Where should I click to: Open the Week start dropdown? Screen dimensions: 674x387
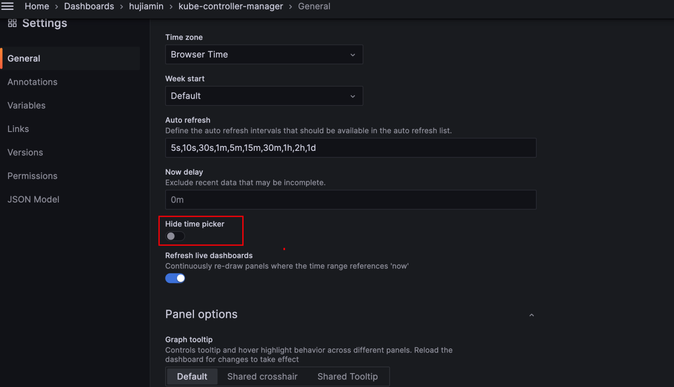pos(264,96)
